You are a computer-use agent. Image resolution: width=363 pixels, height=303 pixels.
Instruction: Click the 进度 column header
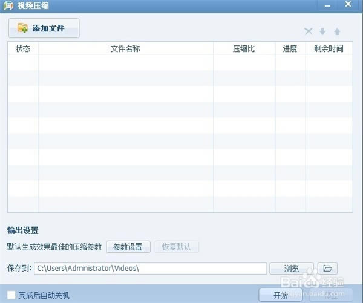(290, 48)
